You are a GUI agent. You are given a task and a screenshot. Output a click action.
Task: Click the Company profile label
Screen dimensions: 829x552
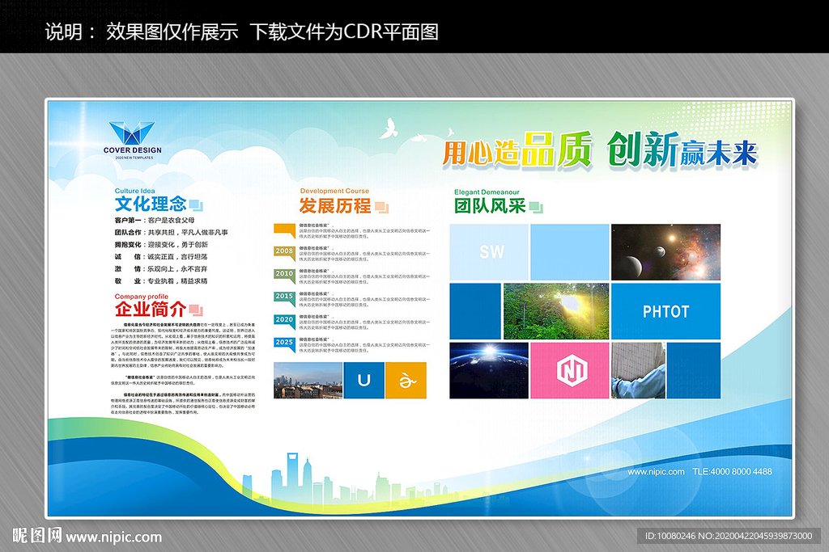(x=141, y=297)
